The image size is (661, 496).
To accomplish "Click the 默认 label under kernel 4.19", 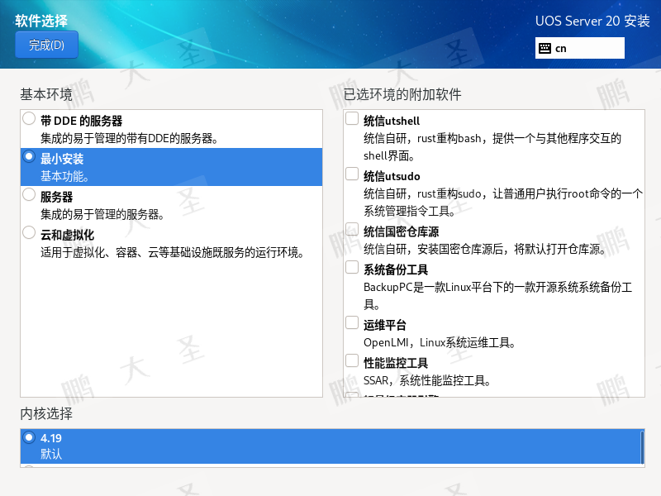I will 51,454.
